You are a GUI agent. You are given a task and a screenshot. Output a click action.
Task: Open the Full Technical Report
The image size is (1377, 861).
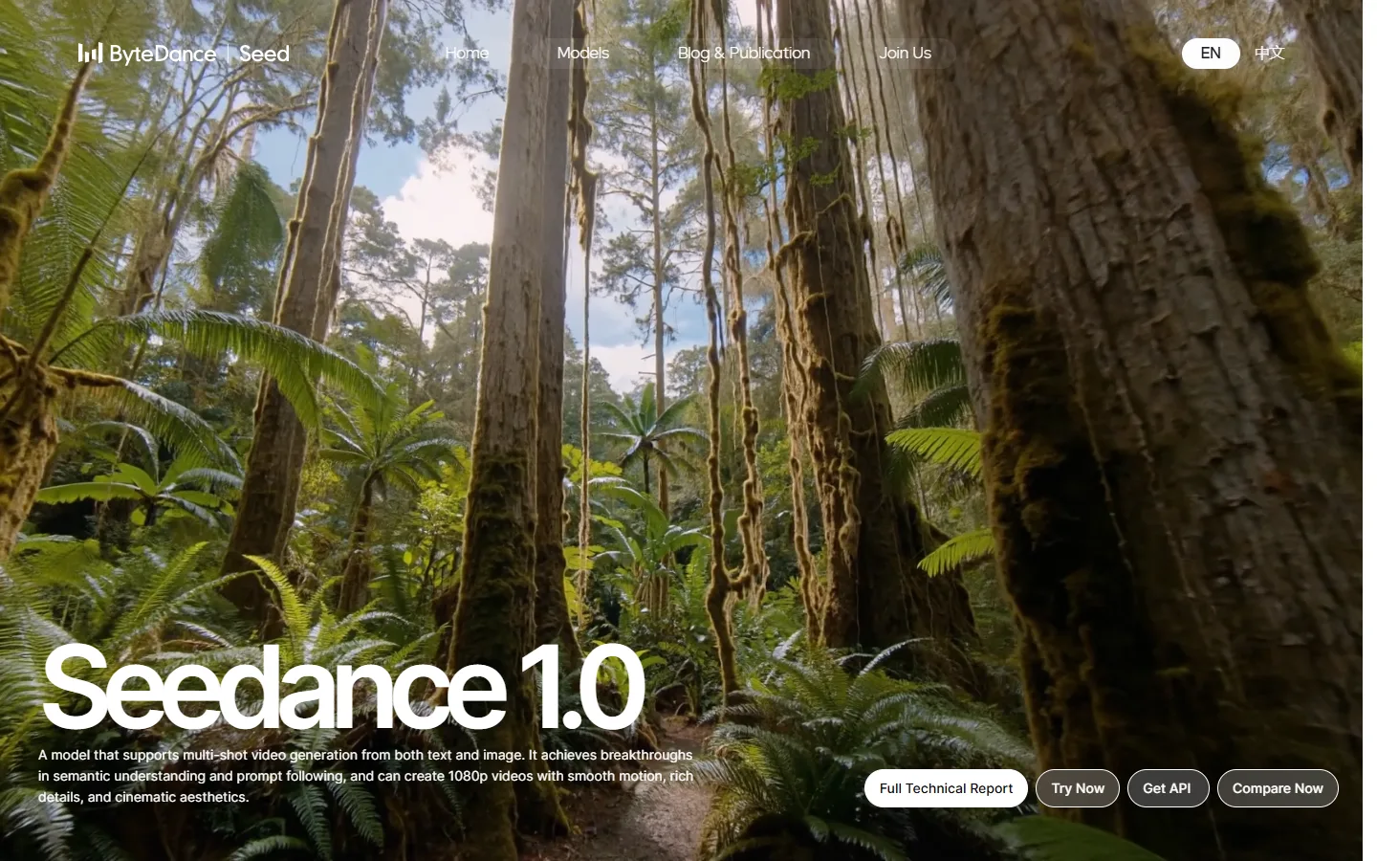(946, 788)
